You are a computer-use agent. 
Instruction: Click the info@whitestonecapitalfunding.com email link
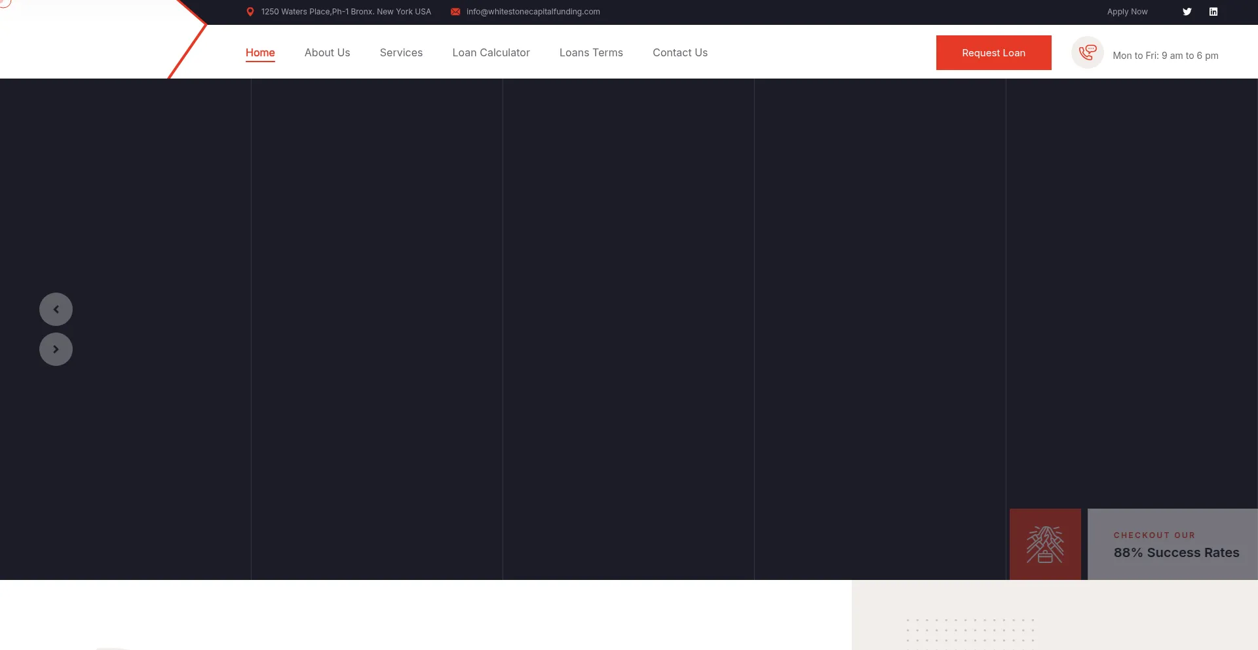(533, 12)
